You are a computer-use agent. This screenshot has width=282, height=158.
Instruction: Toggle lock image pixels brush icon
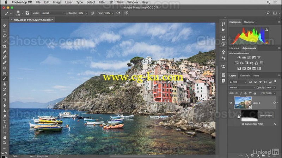click(241, 93)
